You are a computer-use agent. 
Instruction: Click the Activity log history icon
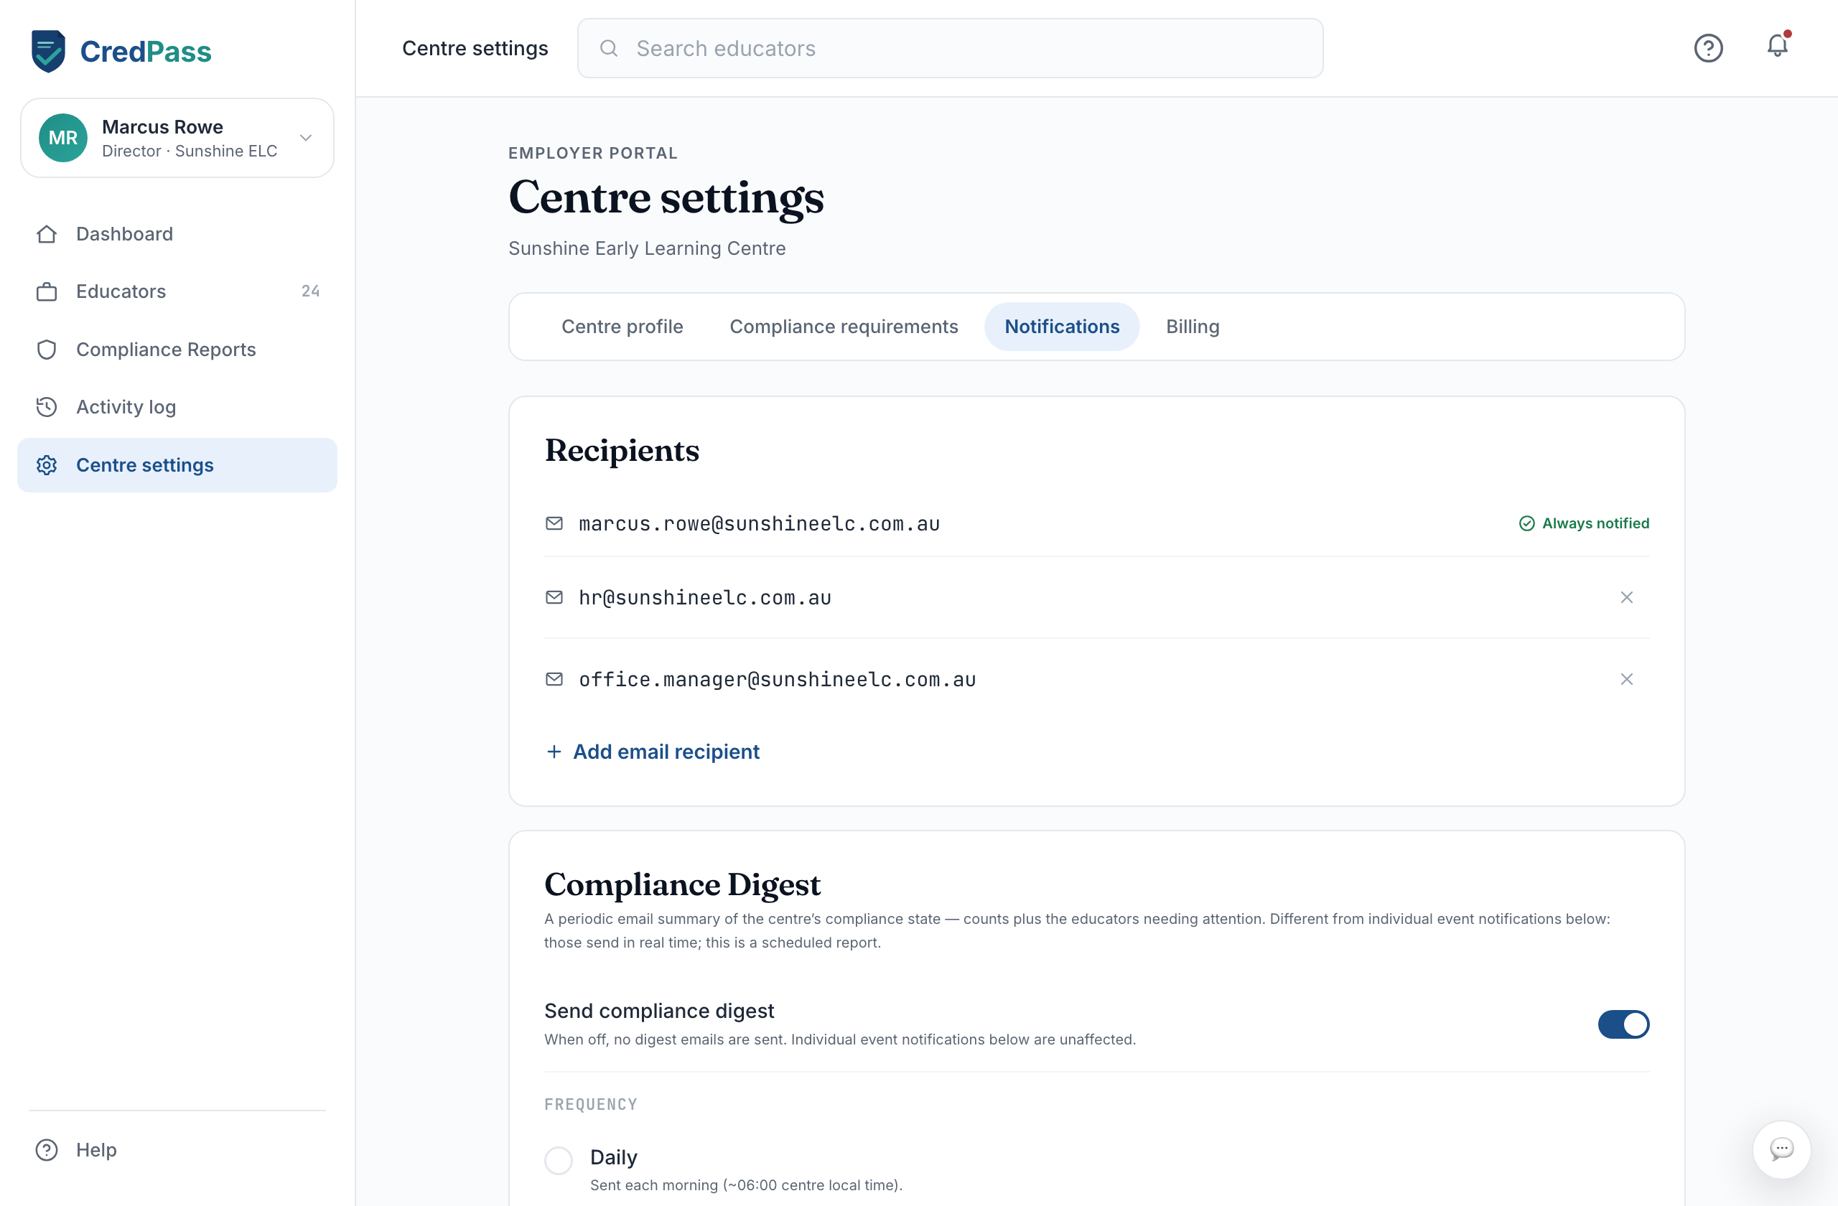47,407
